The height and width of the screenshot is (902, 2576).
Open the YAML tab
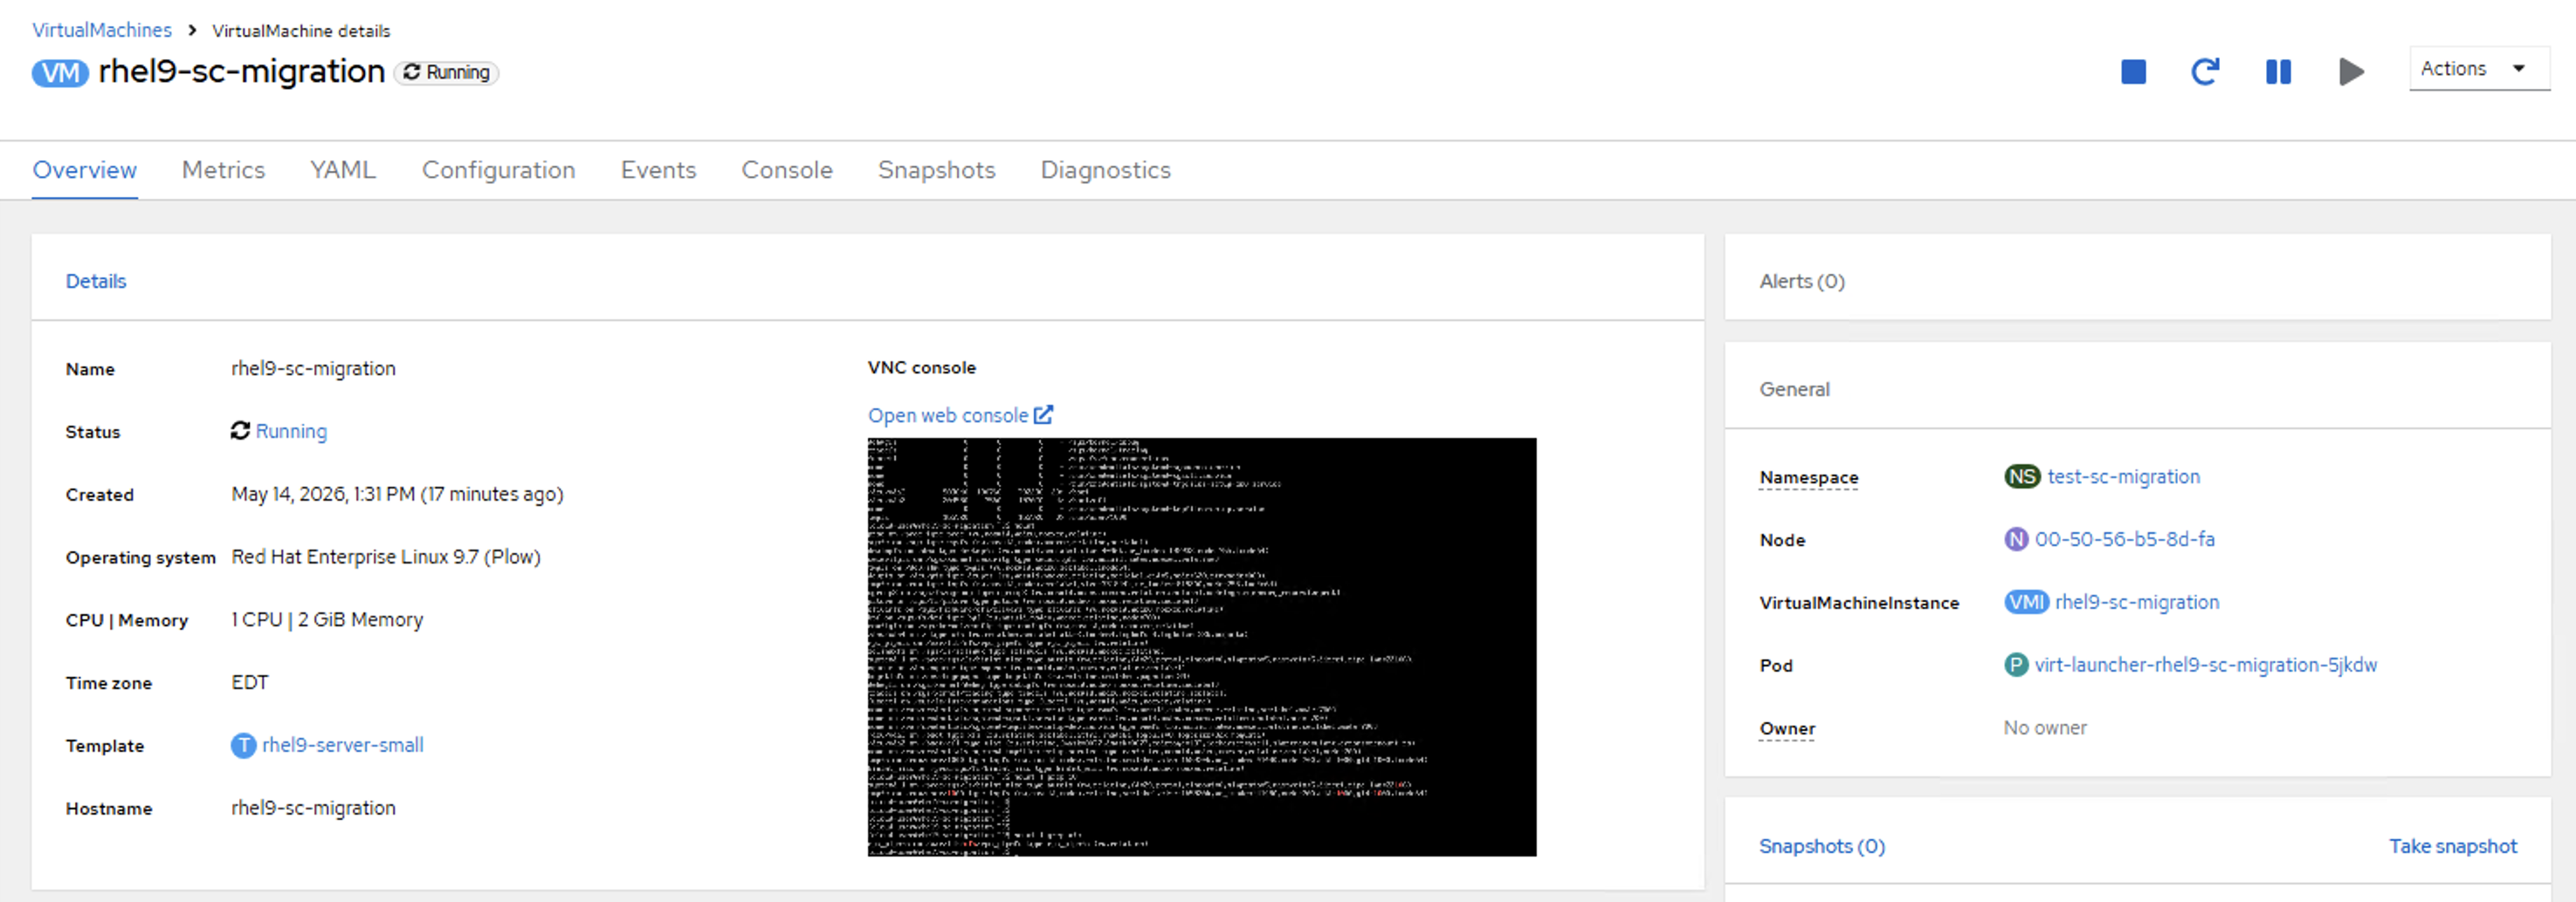click(343, 170)
